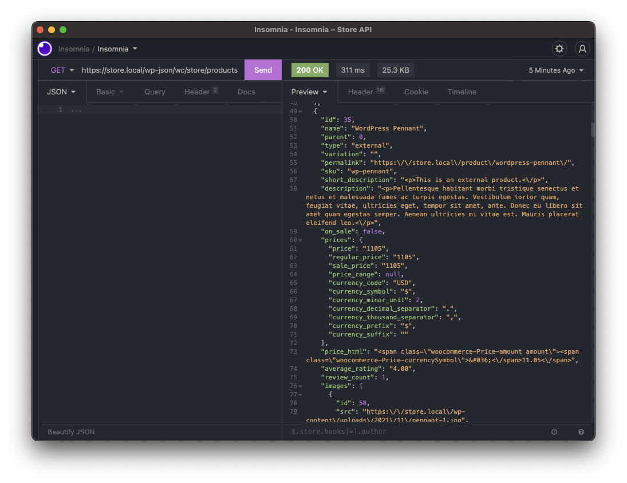Open the Insomnia workspace dropdown in the breadcrumb
Image resolution: width=627 pixels, height=483 pixels.
[x=117, y=49]
